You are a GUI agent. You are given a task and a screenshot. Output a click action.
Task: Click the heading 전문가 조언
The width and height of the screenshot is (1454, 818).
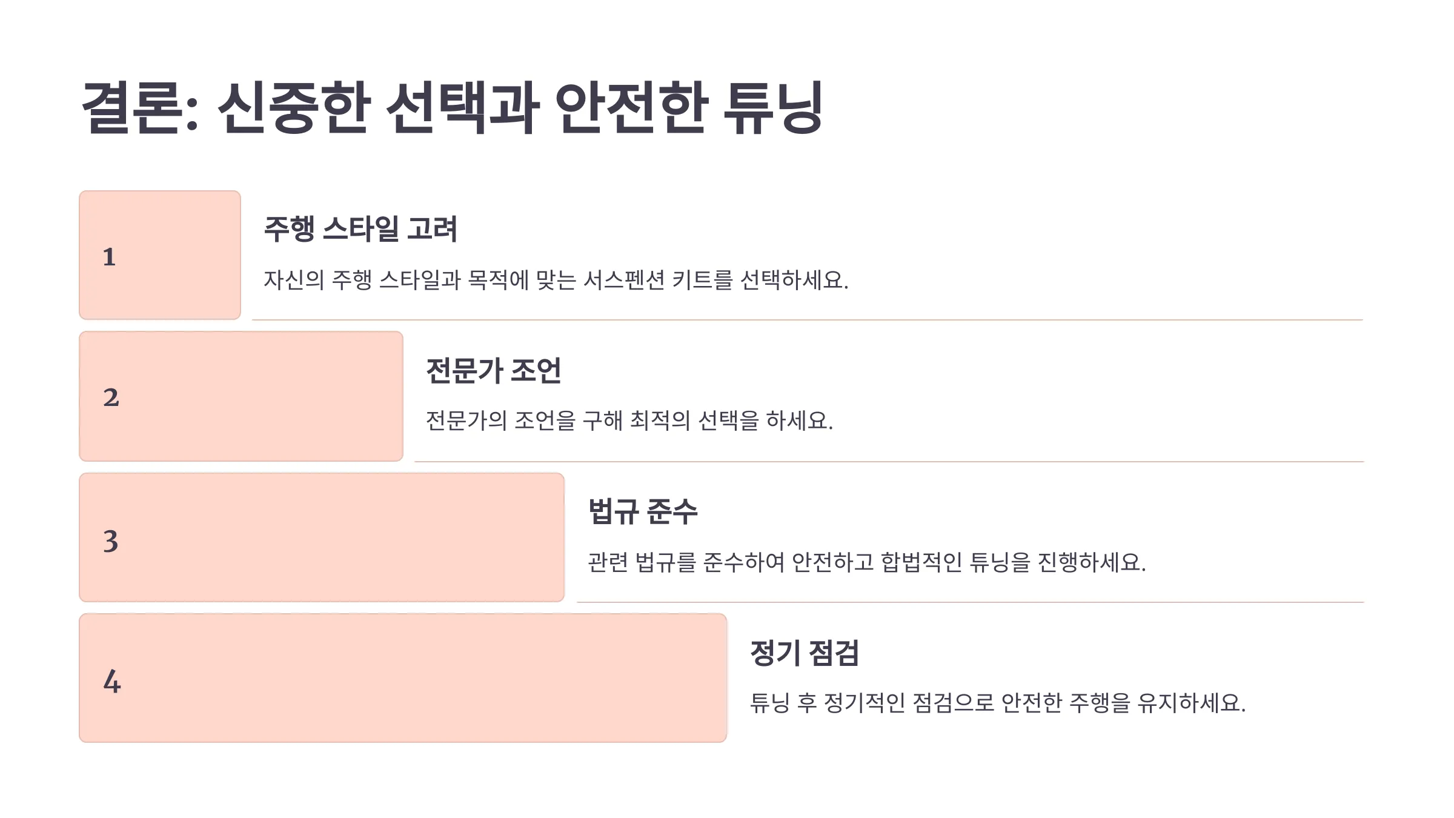click(x=494, y=371)
